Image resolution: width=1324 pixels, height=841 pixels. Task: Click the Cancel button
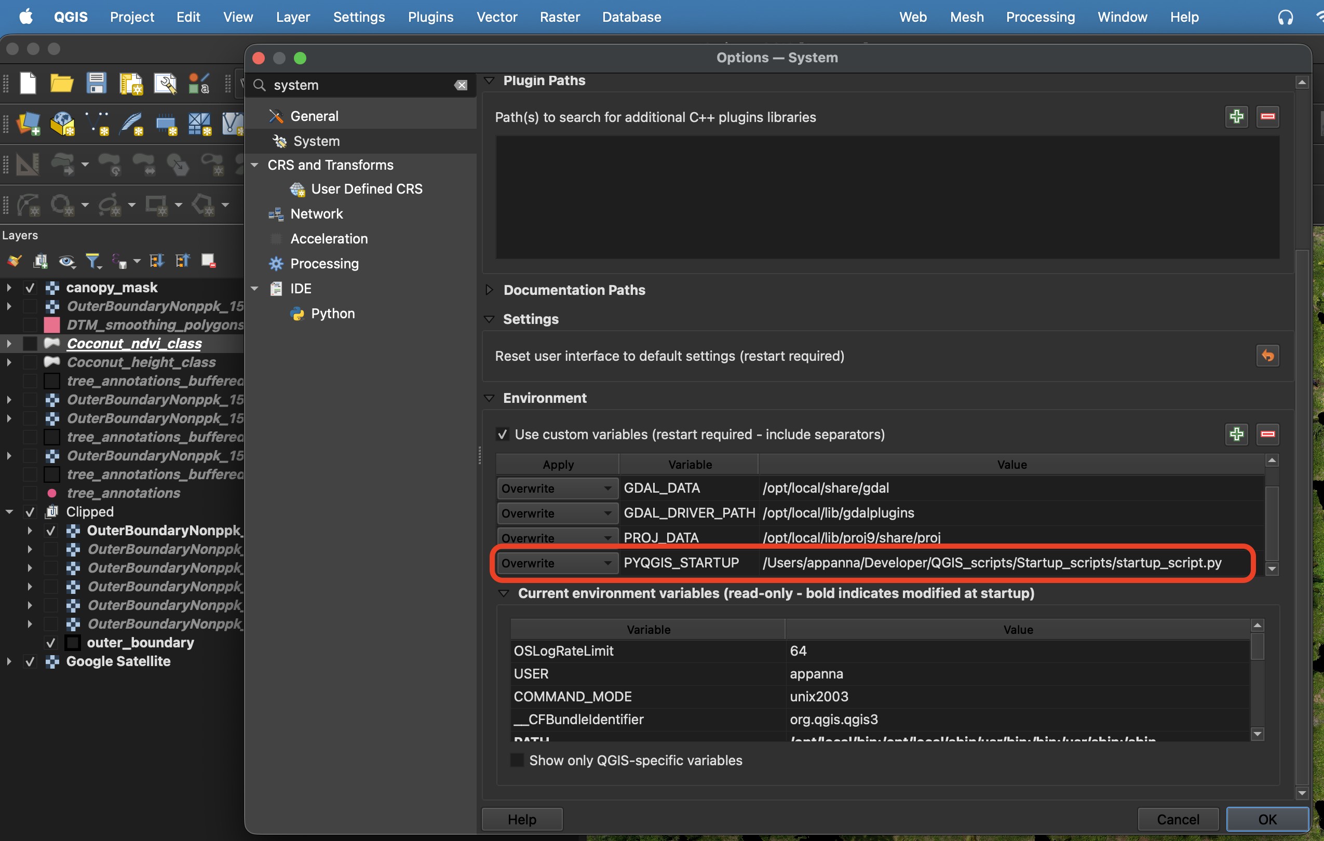pyautogui.click(x=1178, y=819)
